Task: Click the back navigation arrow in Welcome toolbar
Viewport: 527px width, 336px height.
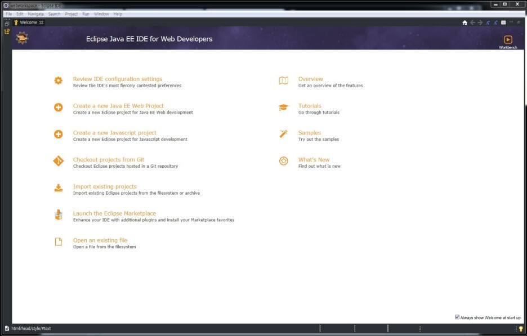Action: (x=472, y=23)
